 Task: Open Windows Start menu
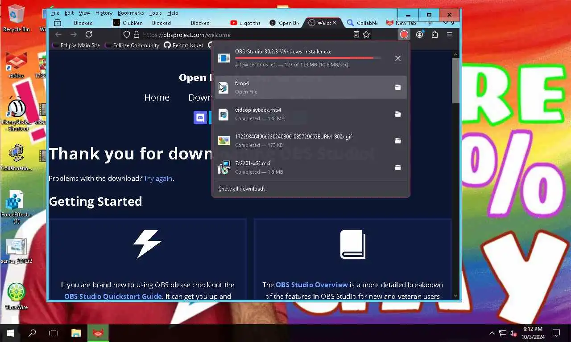[x=11, y=333]
